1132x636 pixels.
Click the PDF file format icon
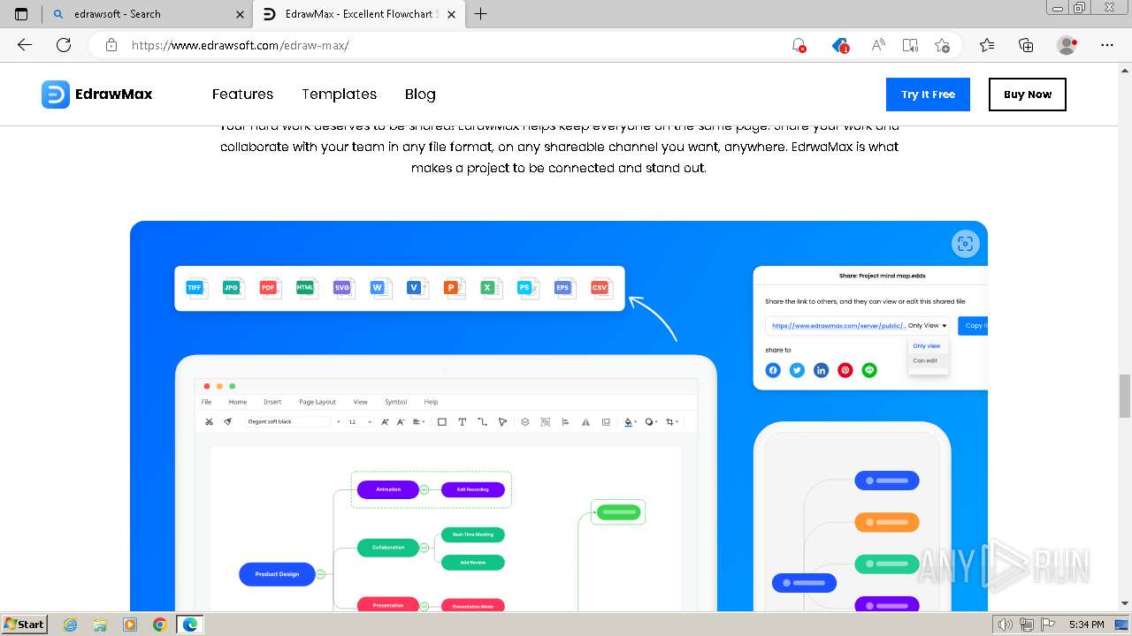click(269, 288)
